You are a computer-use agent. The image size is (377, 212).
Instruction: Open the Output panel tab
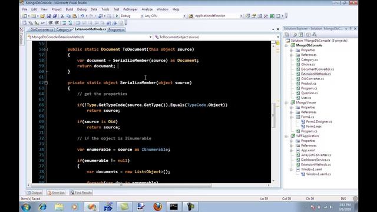click(x=34, y=193)
